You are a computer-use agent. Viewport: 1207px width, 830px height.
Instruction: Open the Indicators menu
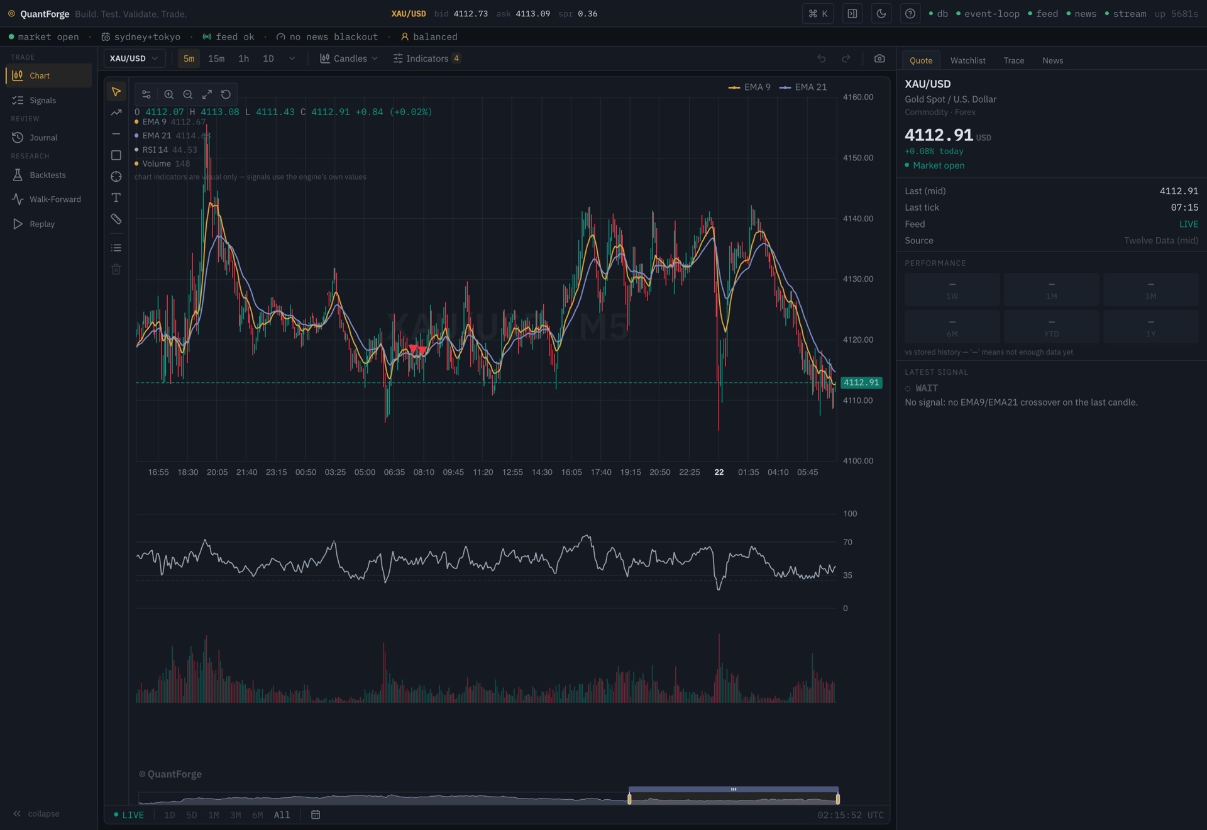point(427,58)
